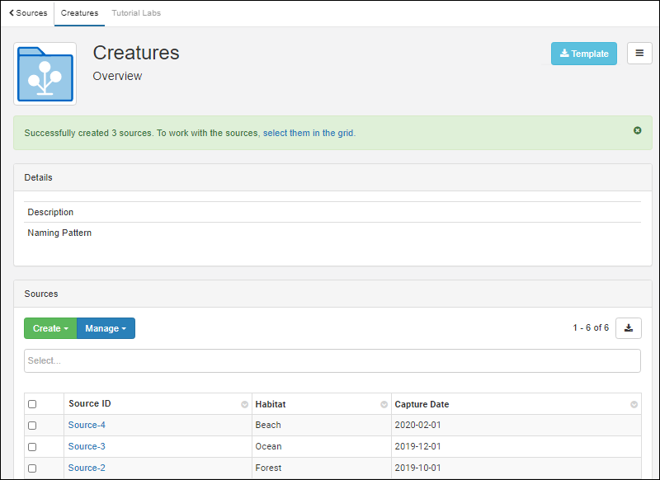Download the Template file
The image size is (660, 480).
tap(583, 54)
